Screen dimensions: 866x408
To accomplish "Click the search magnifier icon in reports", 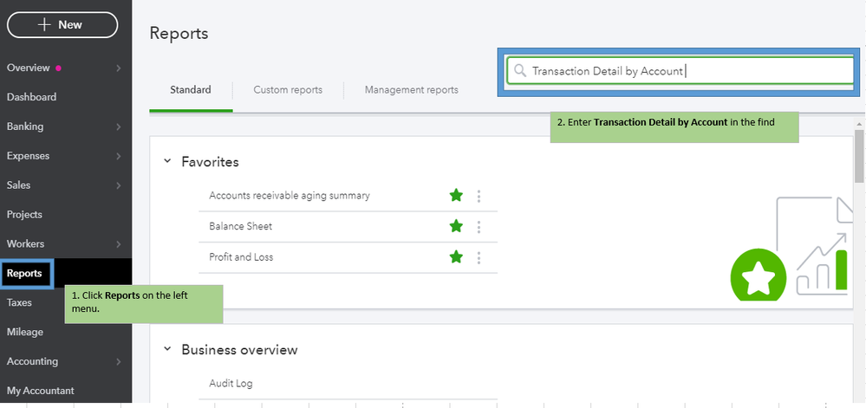I will point(520,71).
